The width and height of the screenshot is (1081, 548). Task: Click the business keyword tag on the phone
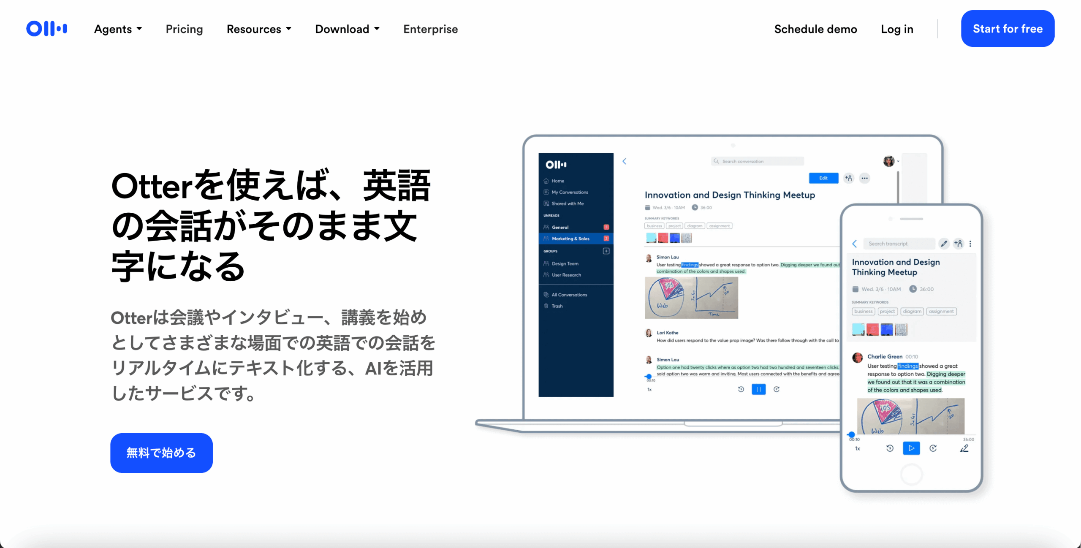(863, 312)
